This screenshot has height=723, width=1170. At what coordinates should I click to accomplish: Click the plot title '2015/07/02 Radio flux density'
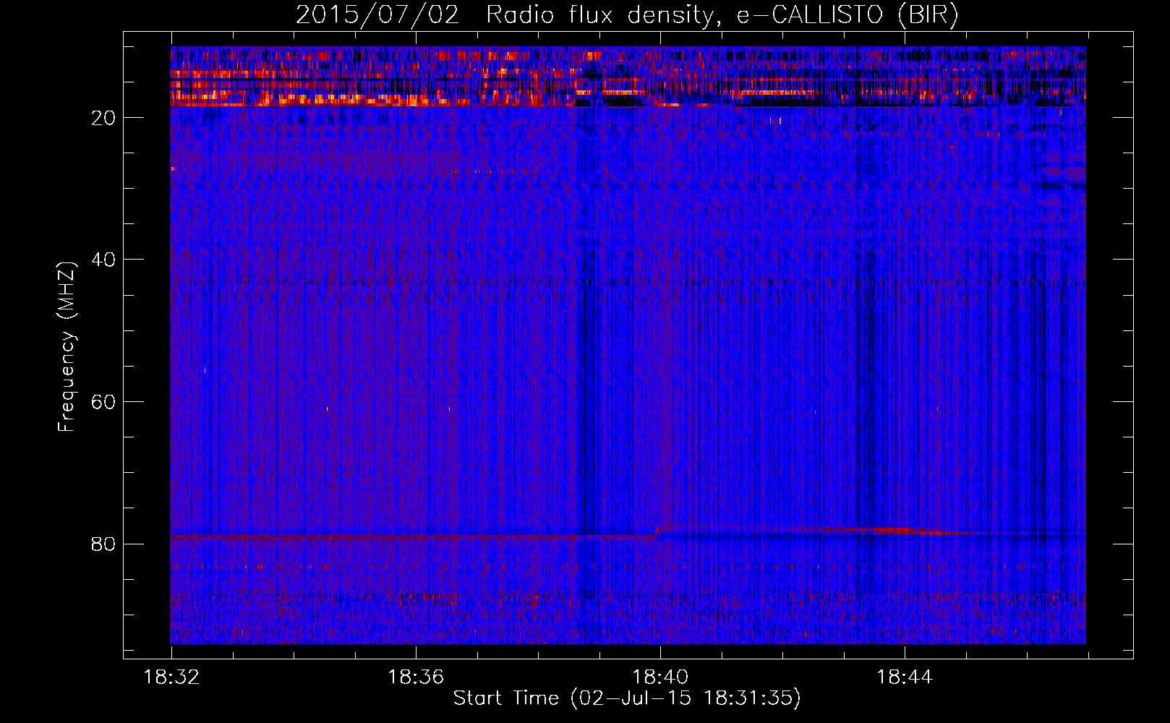[x=505, y=15]
